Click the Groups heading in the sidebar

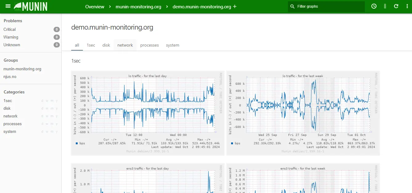[11, 60]
